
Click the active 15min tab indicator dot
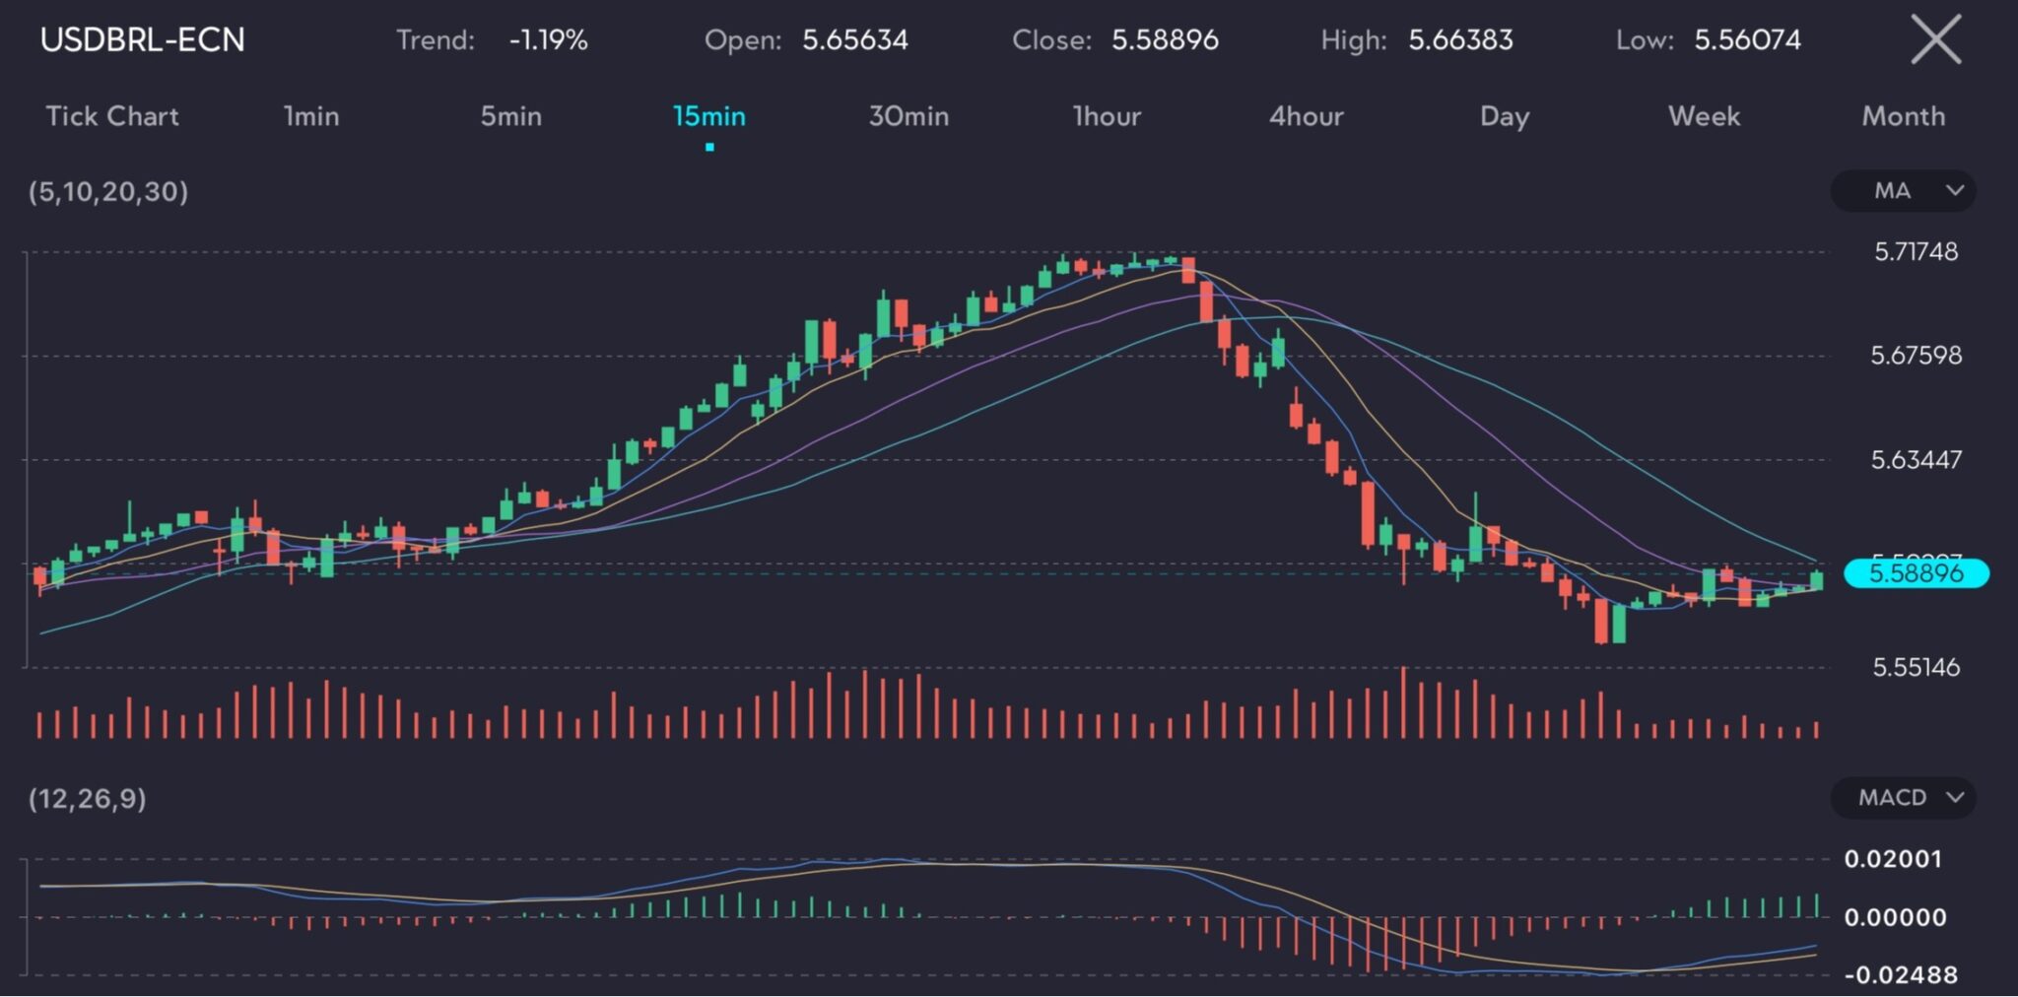click(x=711, y=146)
